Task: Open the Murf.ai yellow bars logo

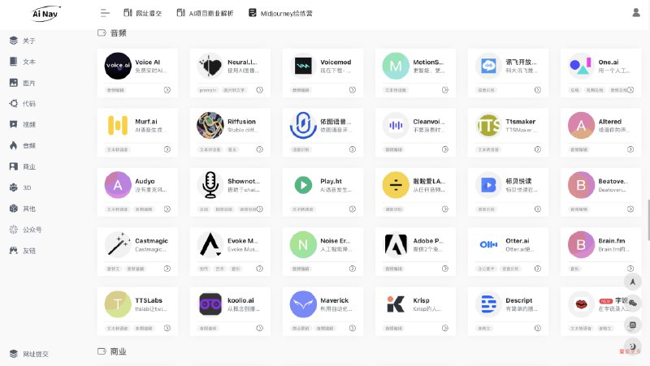Action: 118,125
